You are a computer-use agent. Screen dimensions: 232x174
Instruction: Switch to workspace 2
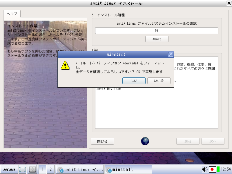(50, 169)
